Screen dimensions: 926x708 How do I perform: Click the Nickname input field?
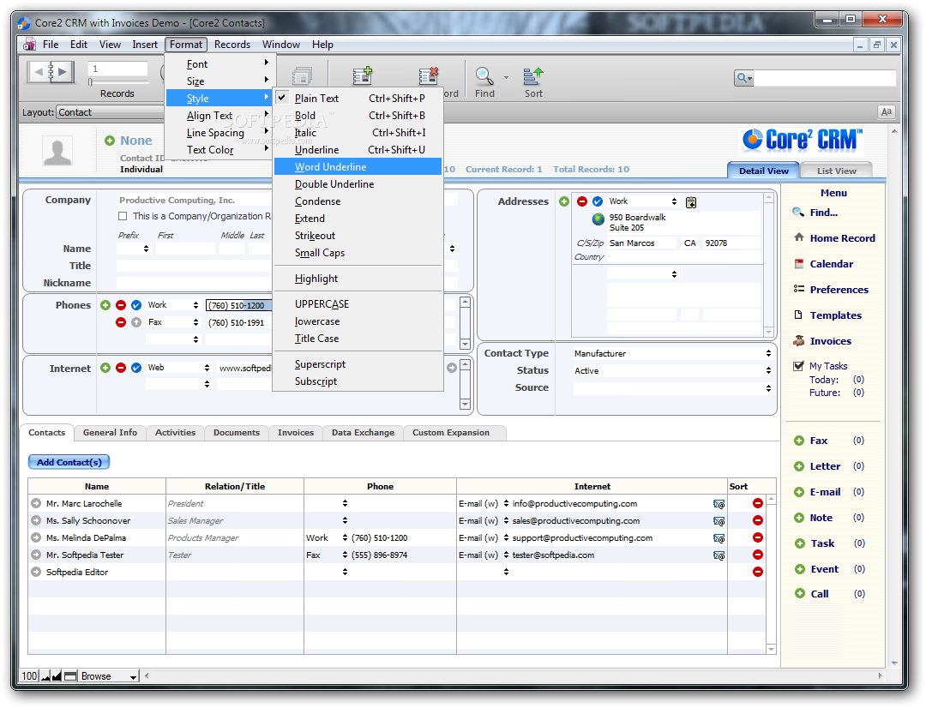(195, 283)
